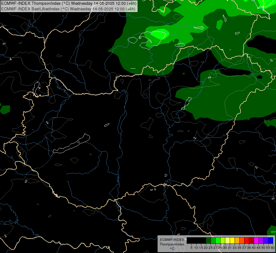Pick the blue 55–60 legend swatch
The image size is (276, 253).
tap(271, 240)
